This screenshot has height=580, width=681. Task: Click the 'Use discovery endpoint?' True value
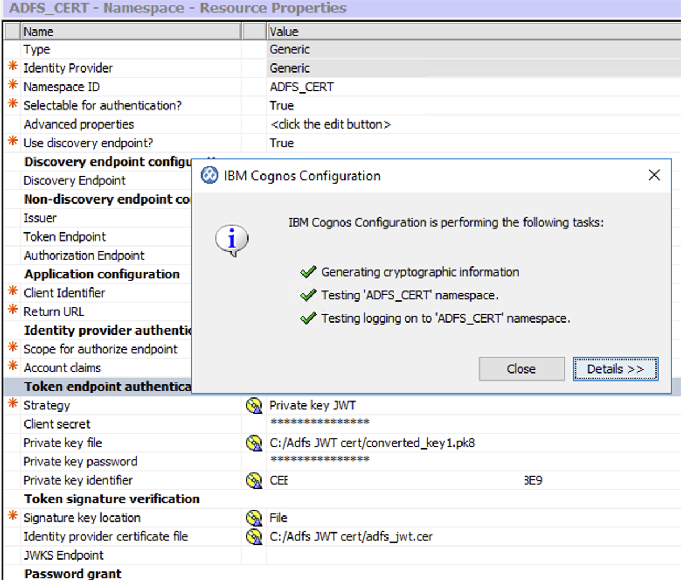282,143
